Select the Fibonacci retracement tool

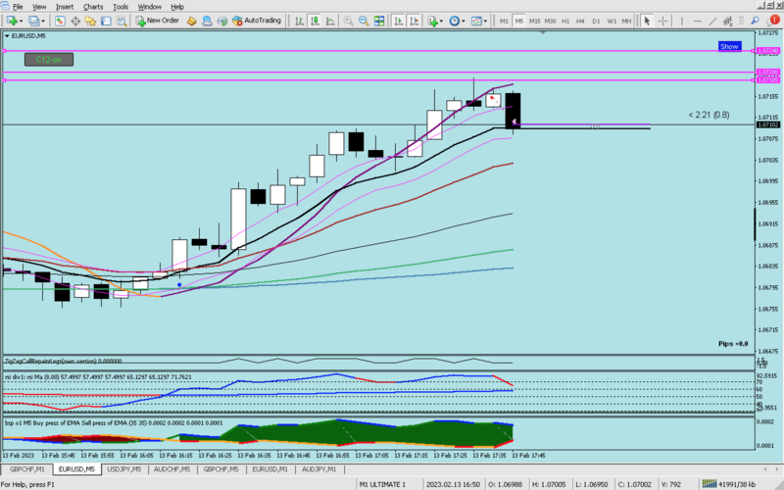[x=742, y=21]
